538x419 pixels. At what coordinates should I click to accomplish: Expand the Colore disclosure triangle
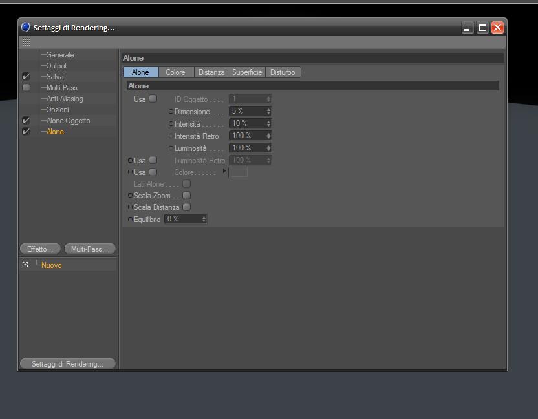224,170
